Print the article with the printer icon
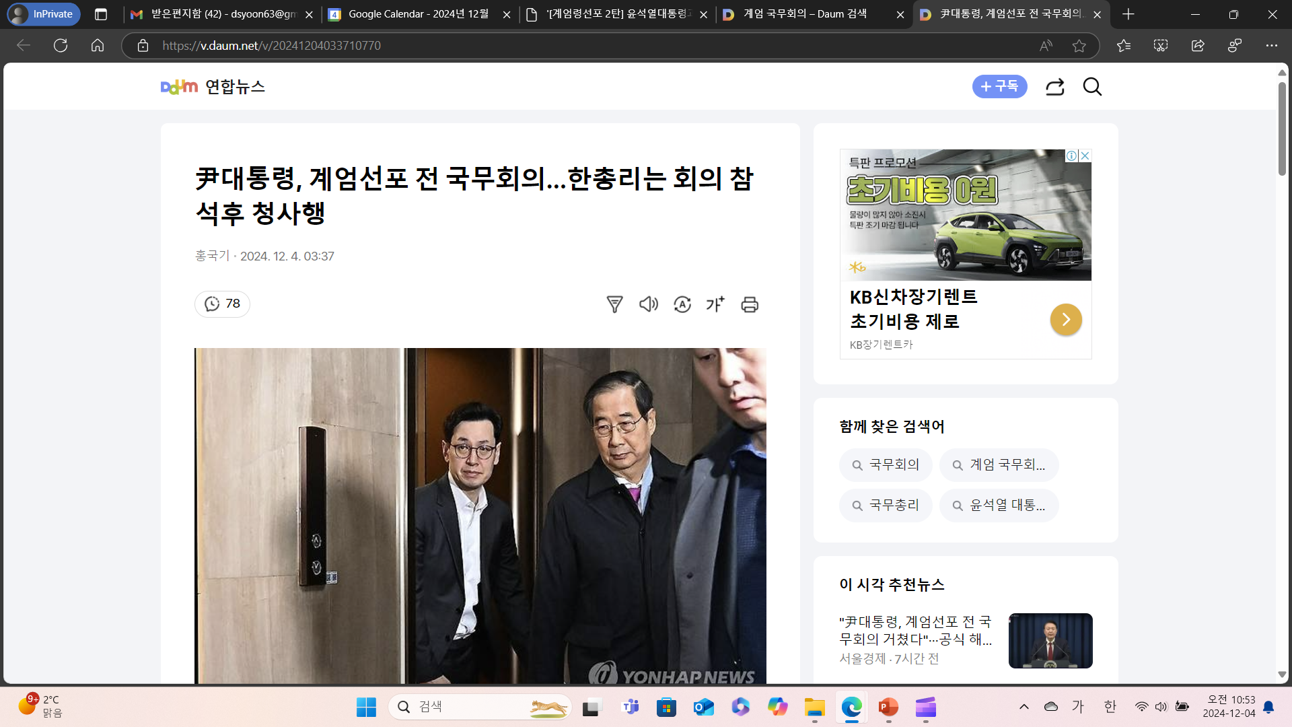Viewport: 1292px width, 727px height. click(x=750, y=304)
